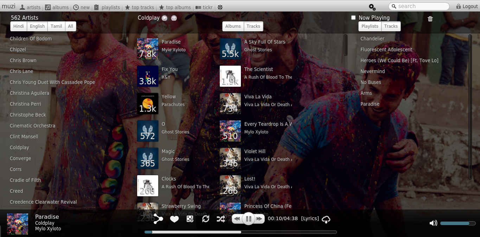Viewport: 480px width, 237px height.
Task: Click the Paradise track album thumbnail
Action: coord(148,49)
